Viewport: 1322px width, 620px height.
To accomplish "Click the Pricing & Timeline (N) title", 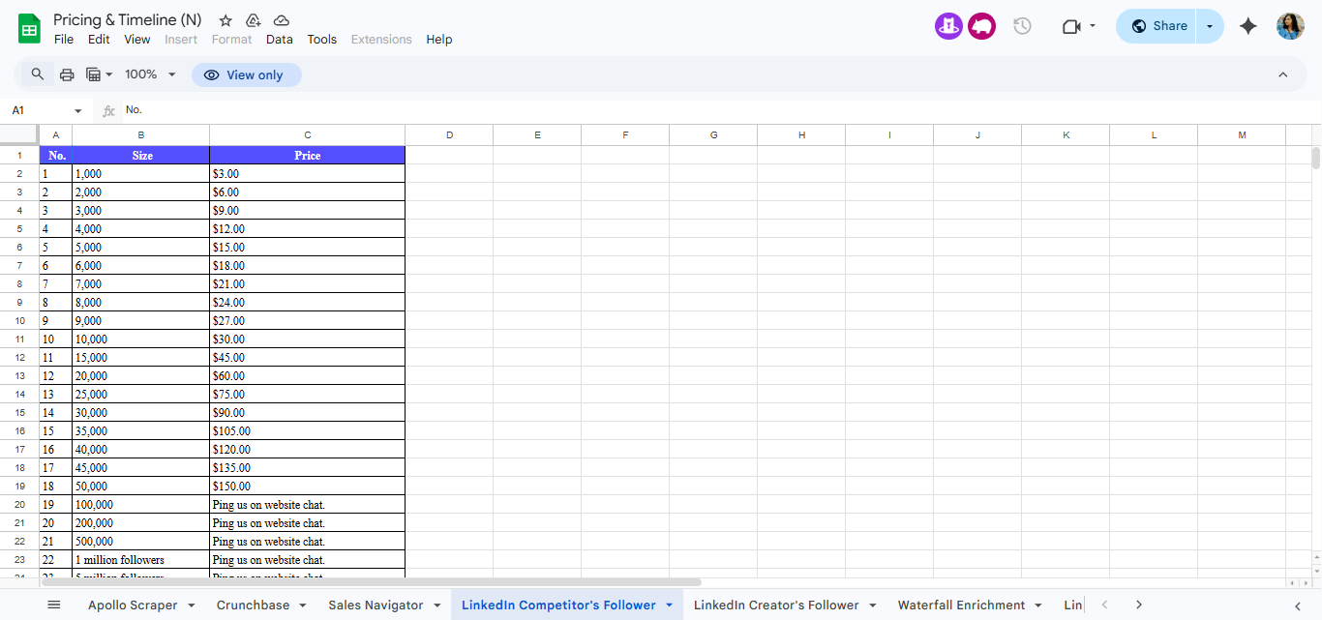I will (x=128, y=19).
